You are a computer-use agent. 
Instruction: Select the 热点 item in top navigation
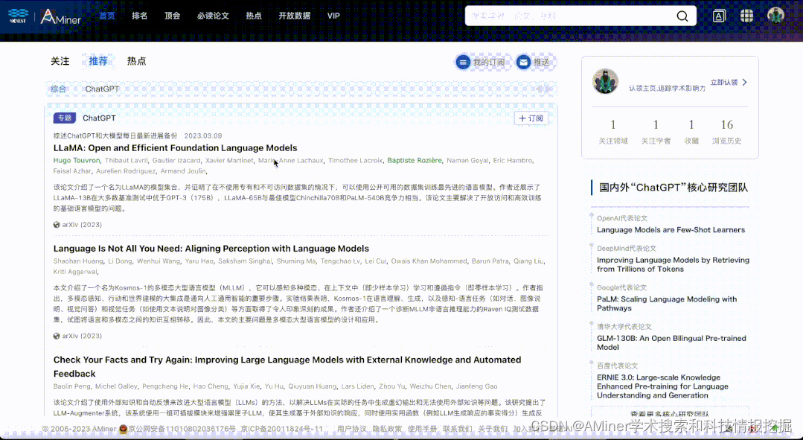coord(254,16)
